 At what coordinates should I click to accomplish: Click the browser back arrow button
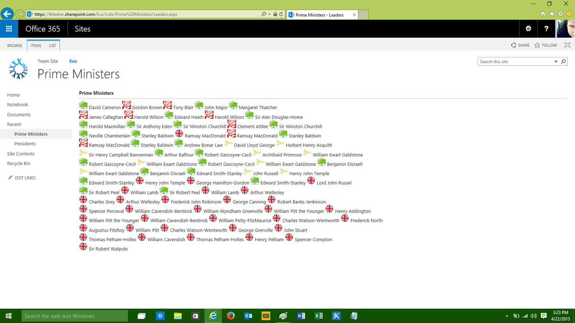[8, 14]
